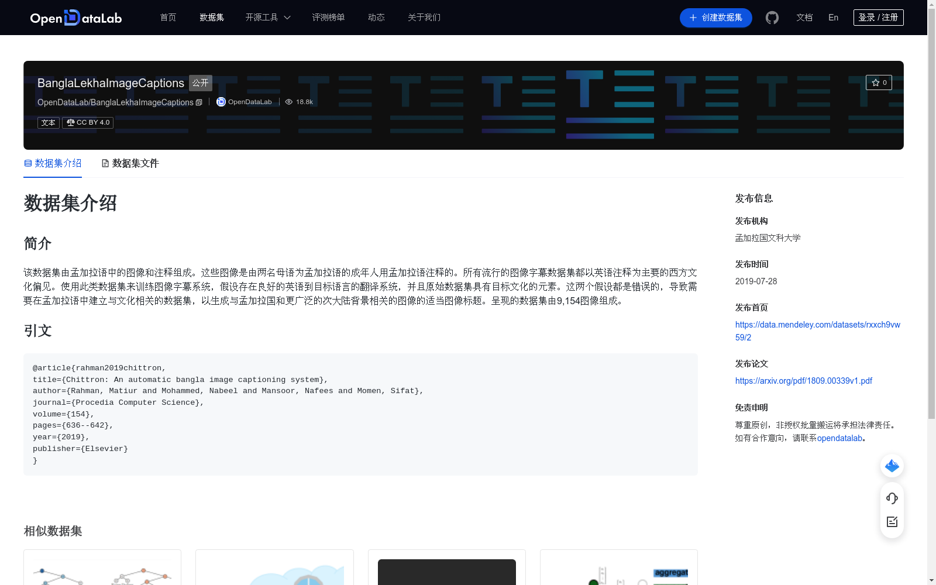Open 数据集 navigation item
936x585 pixels.
point(212,18)
